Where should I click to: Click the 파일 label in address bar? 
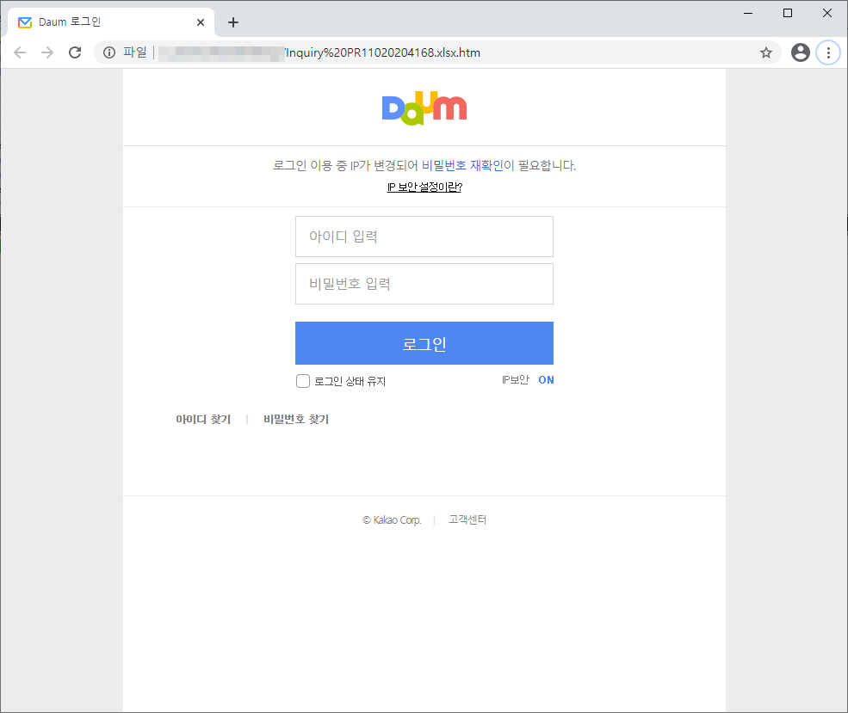click(134, 52)
